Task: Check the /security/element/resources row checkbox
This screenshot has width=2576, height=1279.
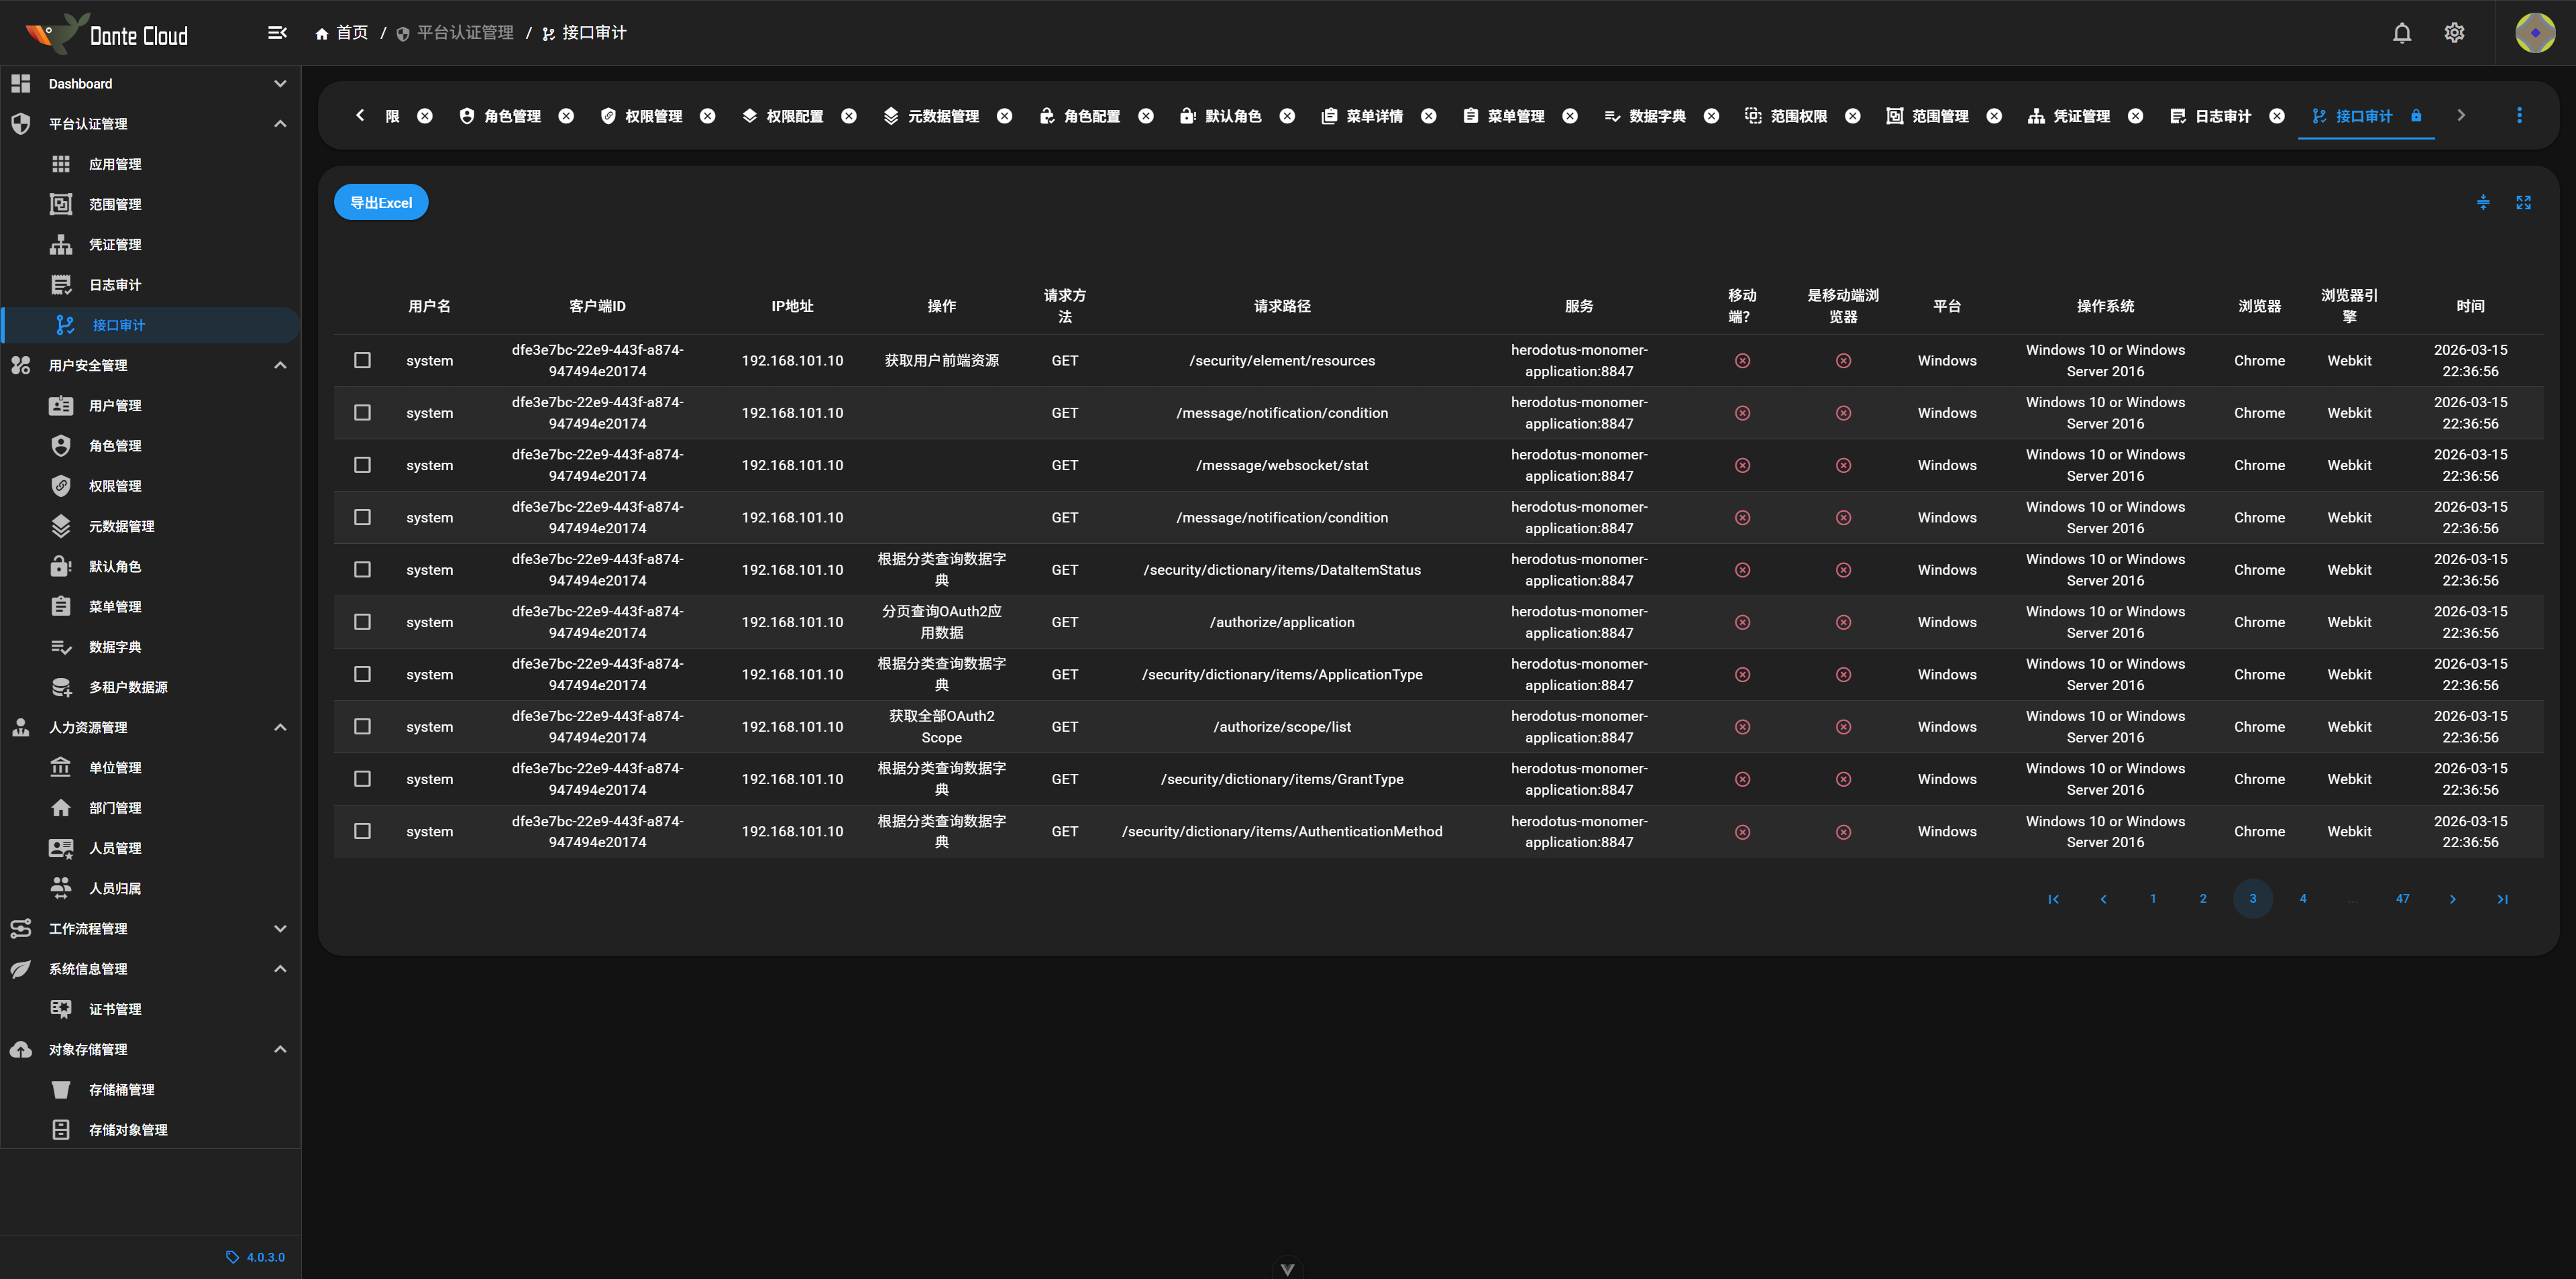Action: [362, 360]
